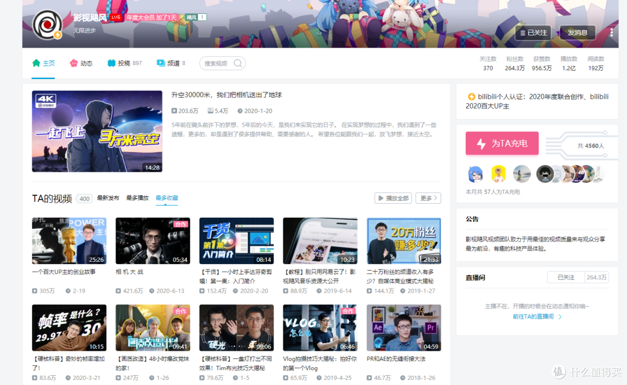Click the 播放数 1.2亿 stat
The width and height of the screenshot is (627, 385).
(568, 63)
